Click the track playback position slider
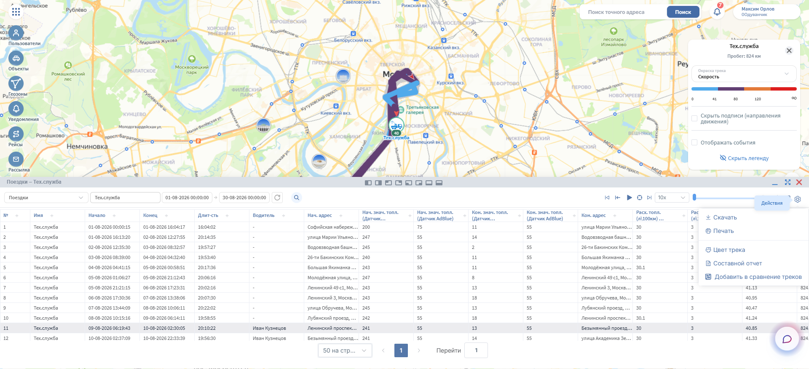The height and width of the screenshot is (369, 809). click(742, 198)
